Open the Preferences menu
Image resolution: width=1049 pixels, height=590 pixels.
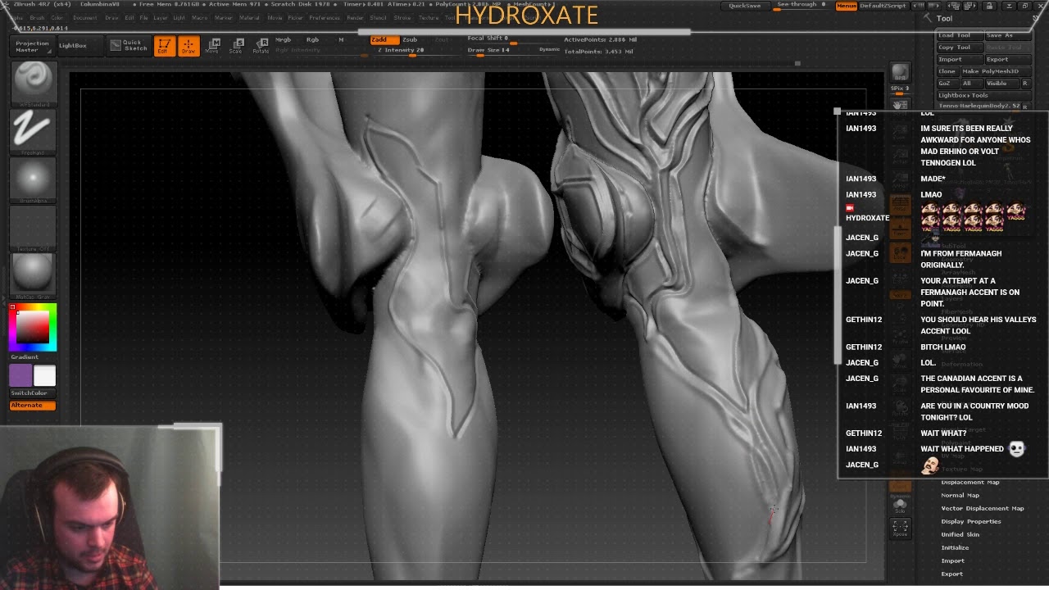(x=325, y=17)
